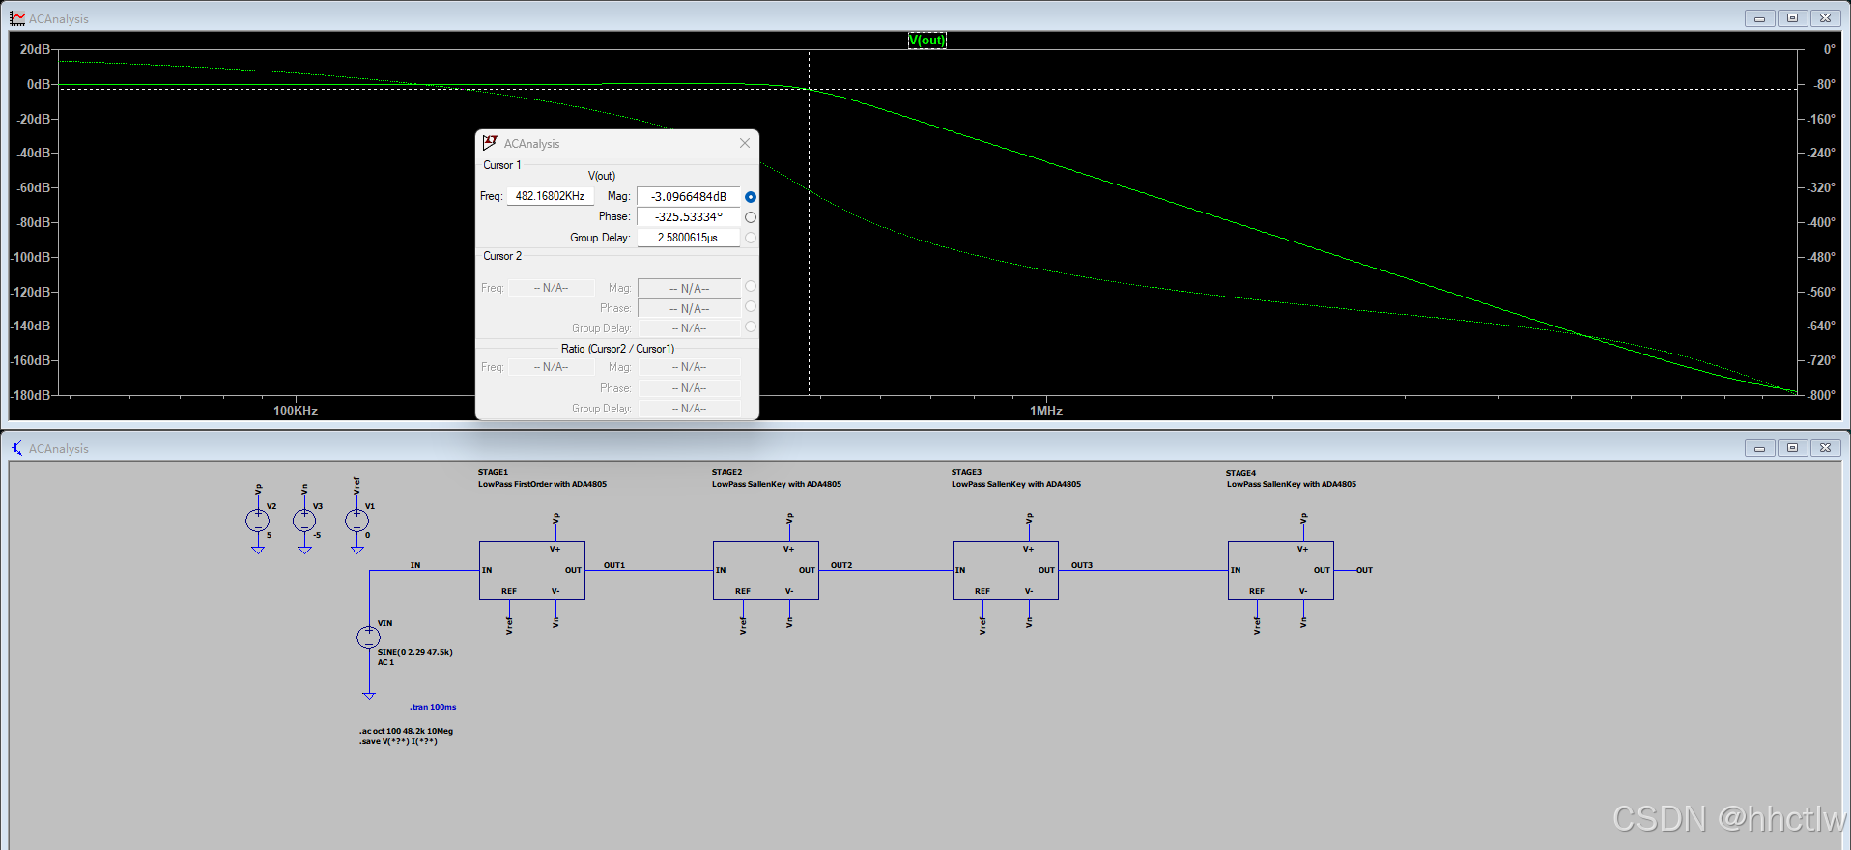Restore the waveform plot window size

(1792, 18)
